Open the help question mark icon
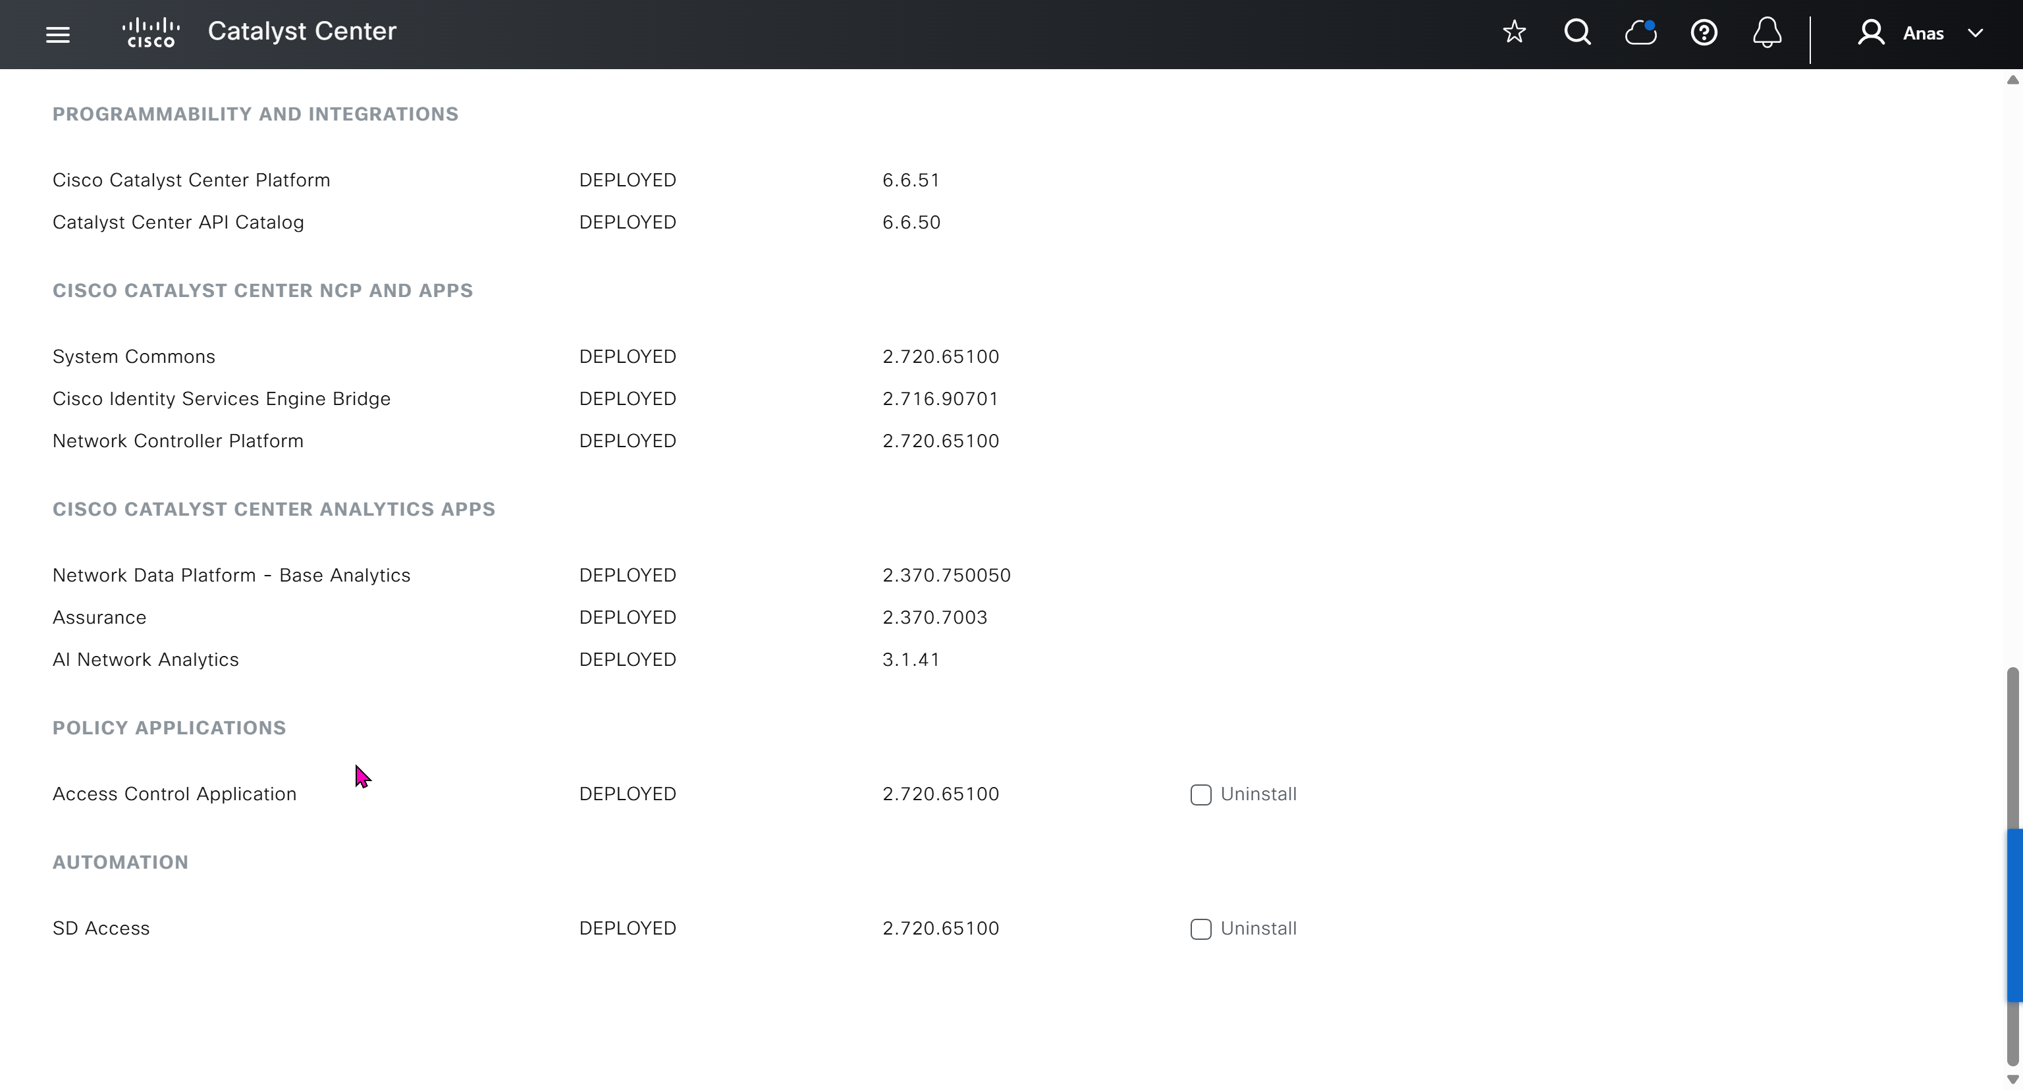Viewport: 2023px width, 1090px height. coord(1704,33)
